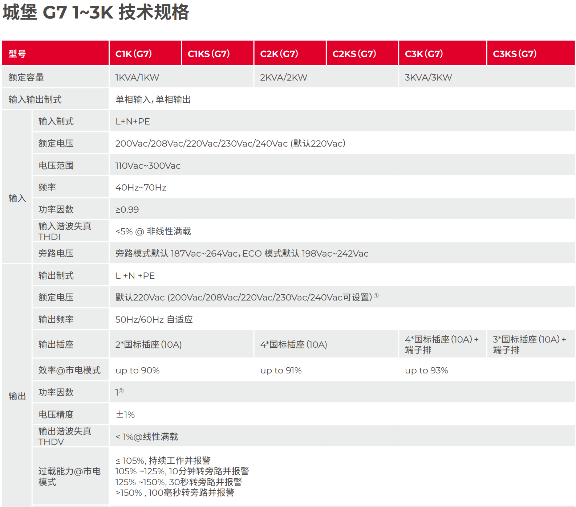This screenshot has height=507, width=576.
Task: Select the C1KS (G7) column header
Action: click(x=208, y=54)
